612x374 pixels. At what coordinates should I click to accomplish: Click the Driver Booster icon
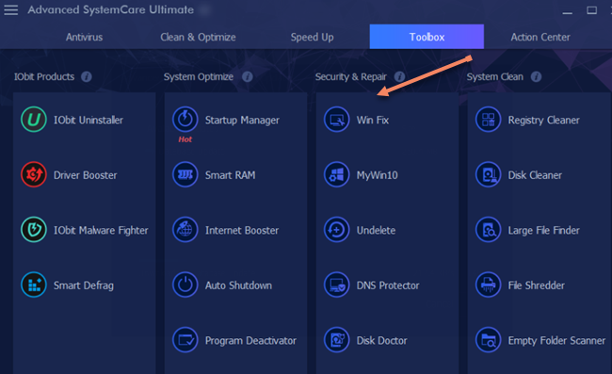tap(34, 174)
